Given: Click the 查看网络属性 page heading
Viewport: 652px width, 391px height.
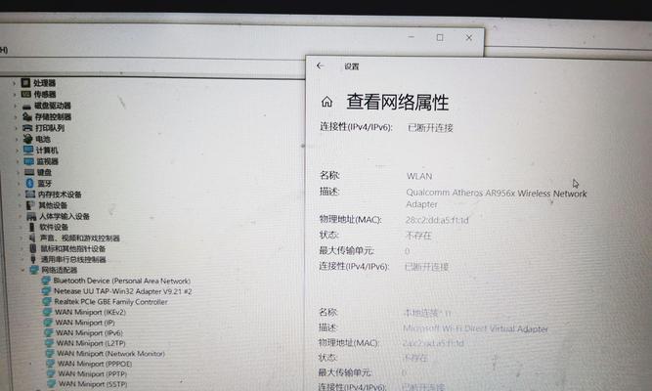Looking at the screenshot, I should point(398,102).
